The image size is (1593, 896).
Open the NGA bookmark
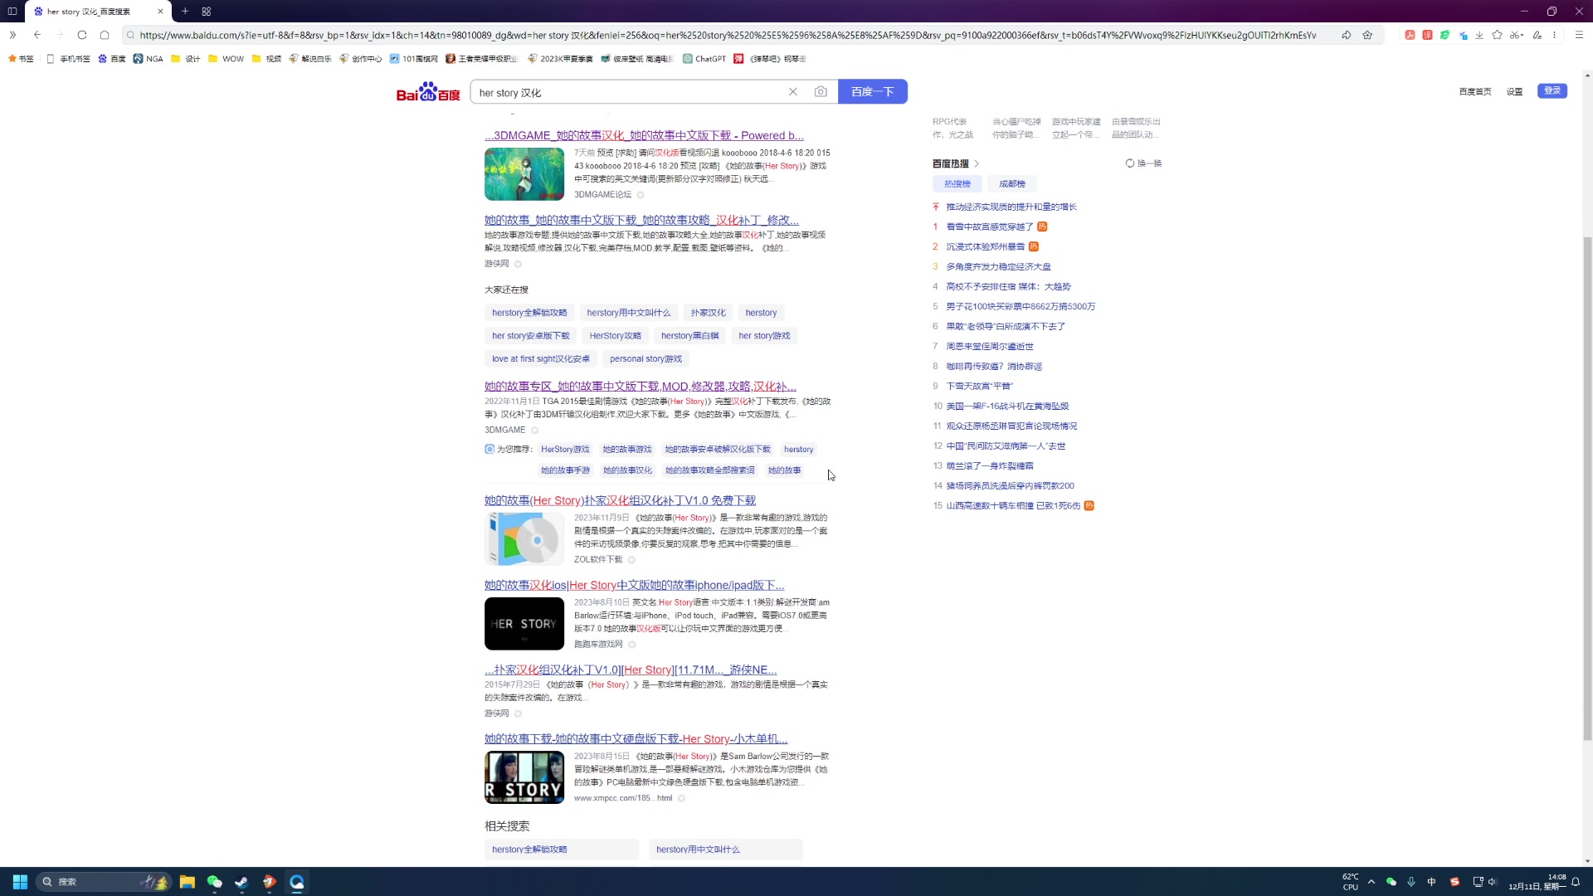pos(149,59)
